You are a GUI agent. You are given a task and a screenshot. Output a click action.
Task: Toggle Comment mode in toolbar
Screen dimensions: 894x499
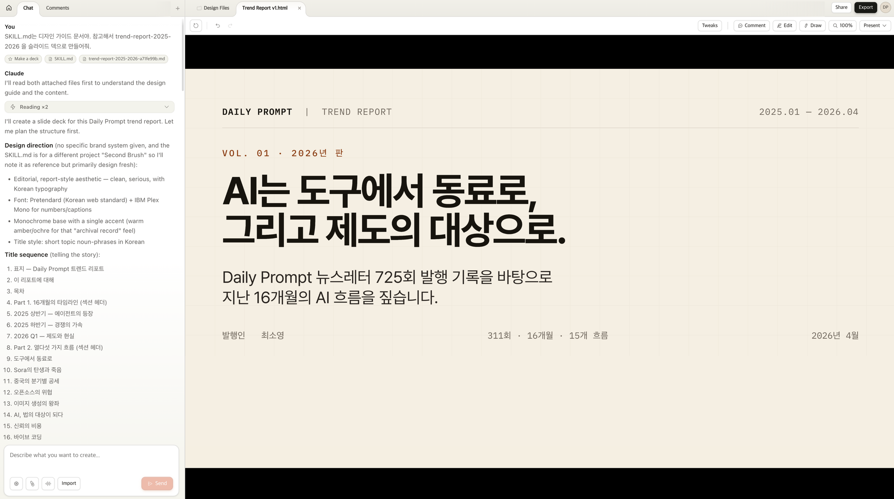[x=751, y=25]
